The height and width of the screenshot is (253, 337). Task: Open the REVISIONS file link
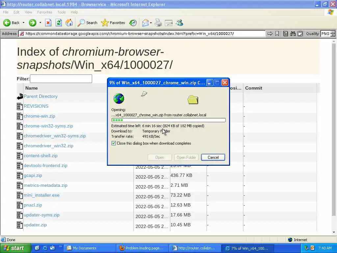(x=36, y=106)
